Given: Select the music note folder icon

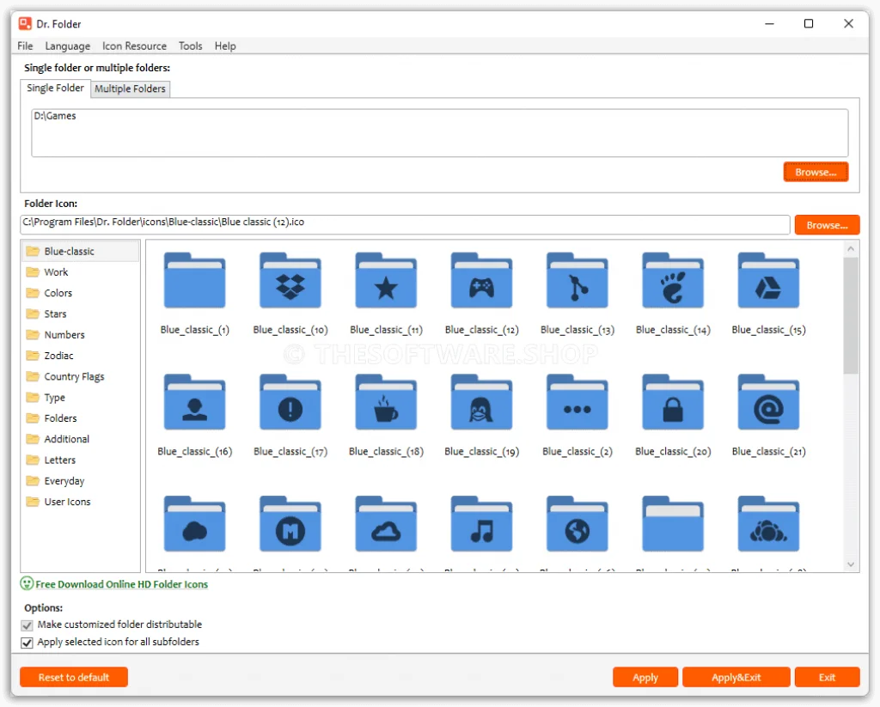Looking at the screenshot, I should [481, 523].
